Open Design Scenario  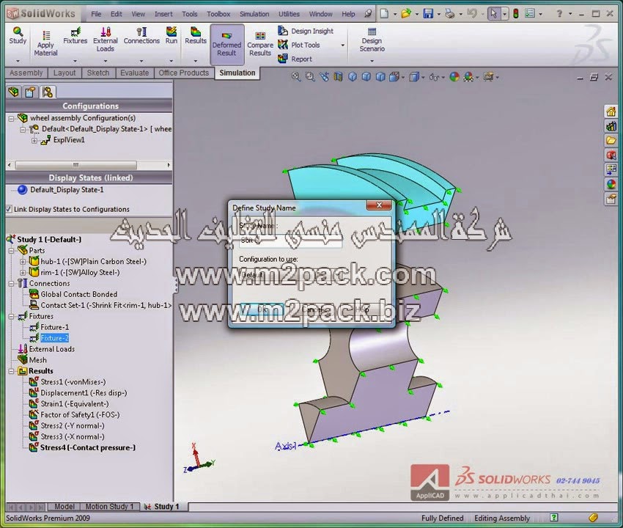372,40
